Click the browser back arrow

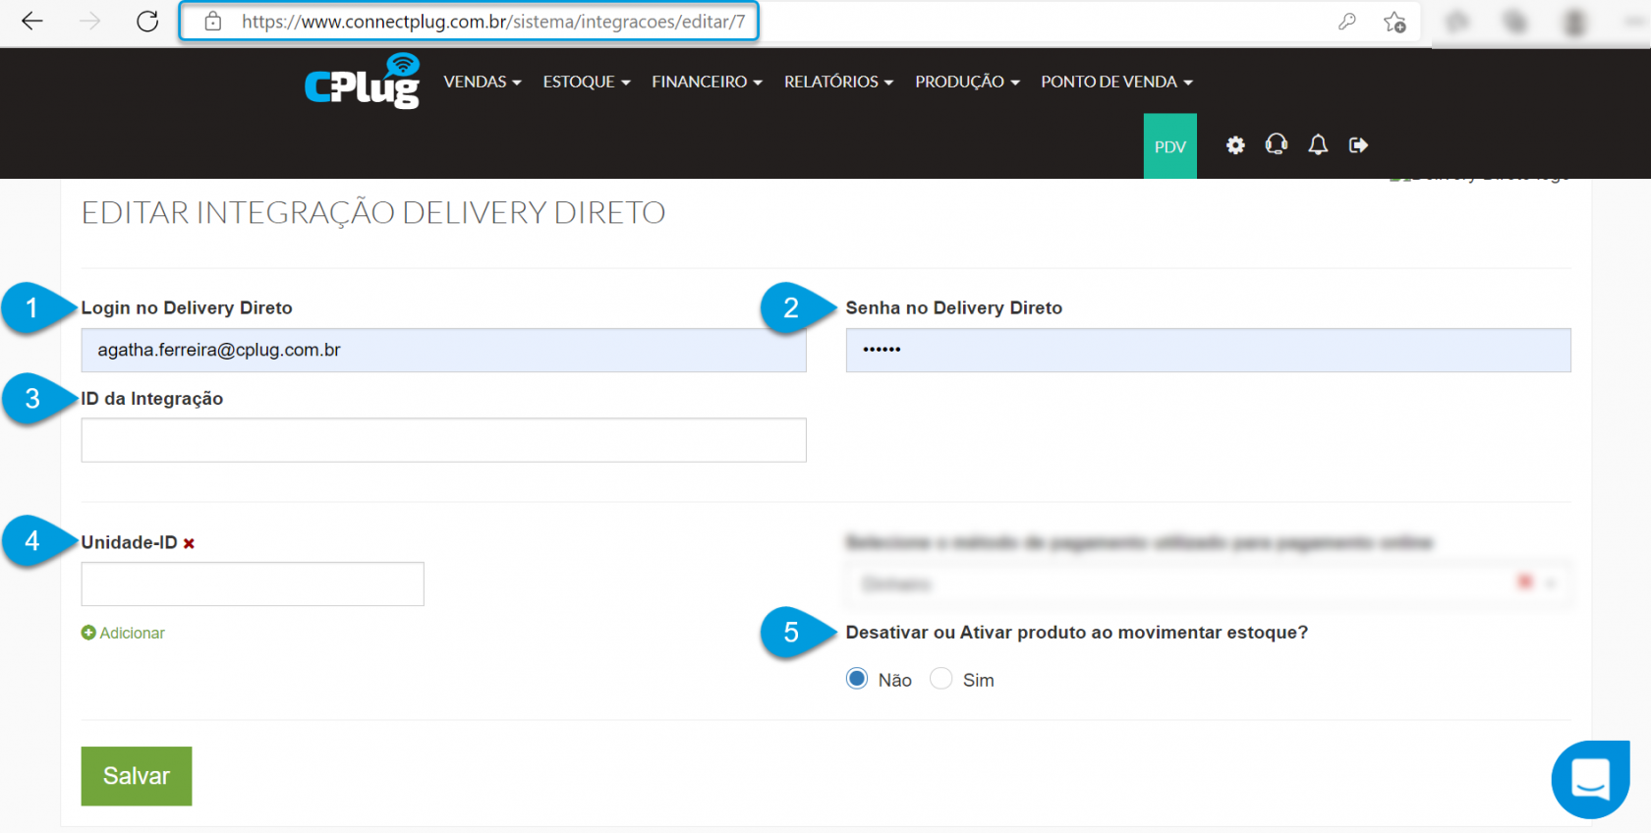coord(32,22)
